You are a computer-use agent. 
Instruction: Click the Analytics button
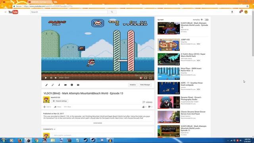(133, 85)
